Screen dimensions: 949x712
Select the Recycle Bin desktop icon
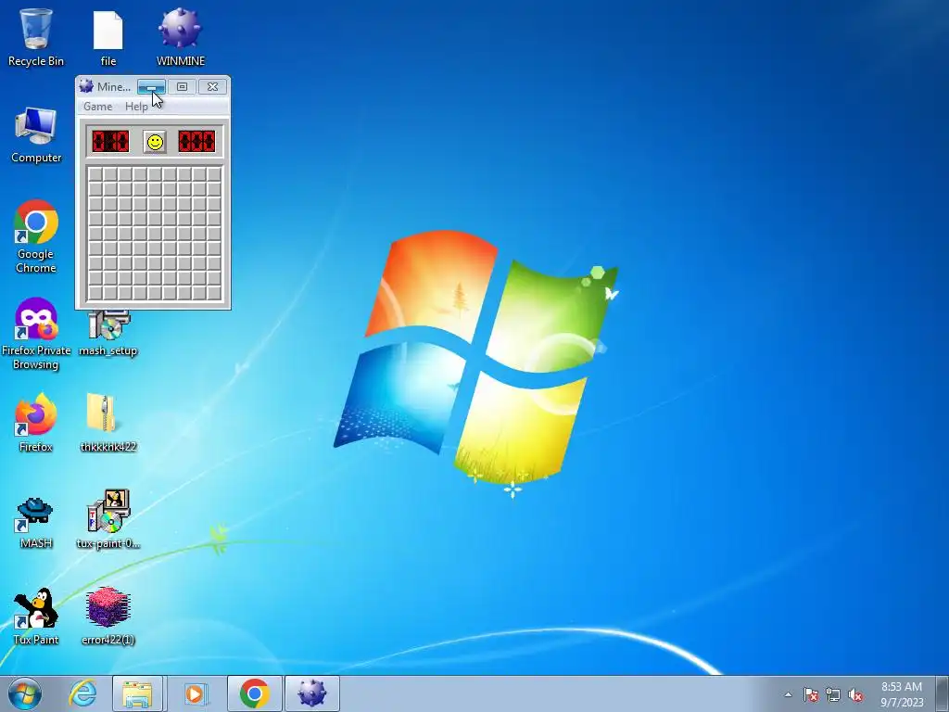[x=36, y=36]
